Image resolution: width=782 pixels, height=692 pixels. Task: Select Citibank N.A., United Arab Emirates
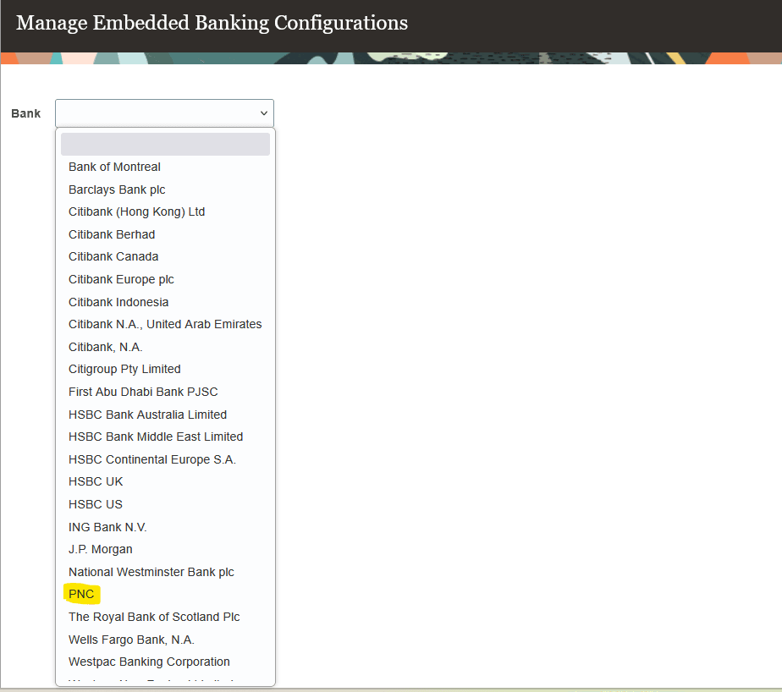(x=165, y=325)
